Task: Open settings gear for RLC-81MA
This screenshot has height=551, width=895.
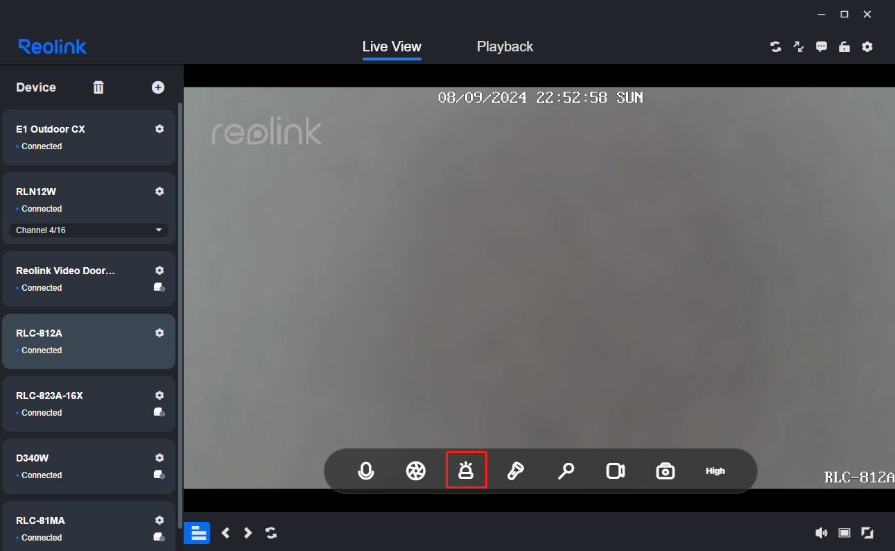Action: pyautogui.click(x=159, y=520)
